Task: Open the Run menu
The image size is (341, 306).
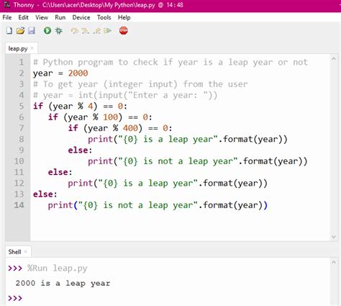Action: (x=60, y=17)
